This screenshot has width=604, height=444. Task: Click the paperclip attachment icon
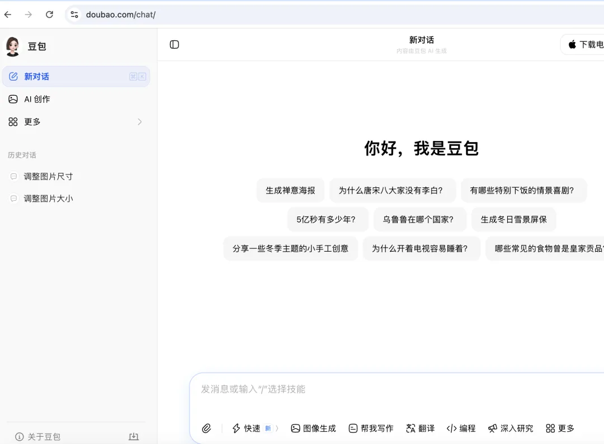coord(206,428)
